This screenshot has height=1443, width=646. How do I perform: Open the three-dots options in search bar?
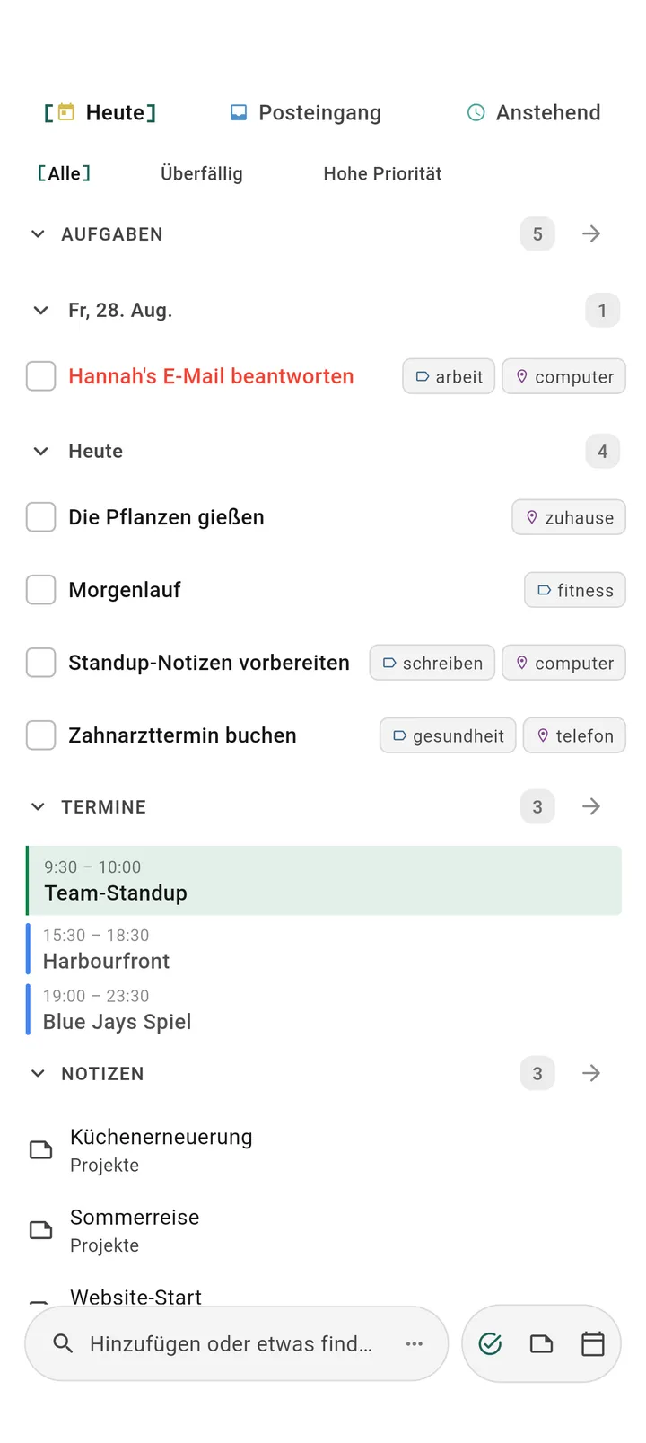(x=415, y=1344)
